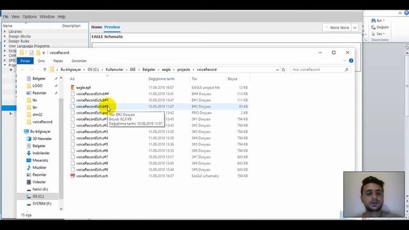Select harici (A:) drive
This screenshot has height=230, width=409.
(40, 189)
